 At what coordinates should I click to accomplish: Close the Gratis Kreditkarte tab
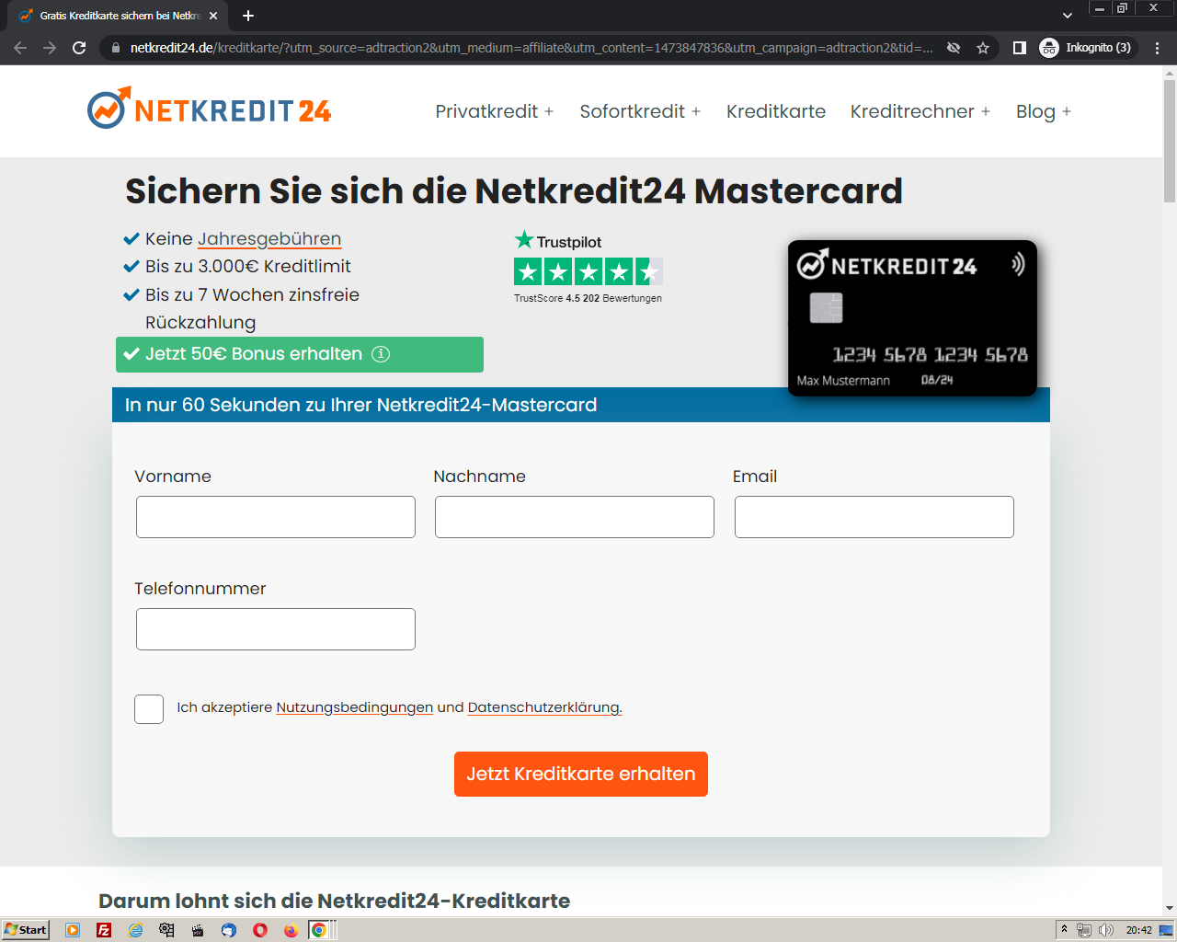coord(213,16)
